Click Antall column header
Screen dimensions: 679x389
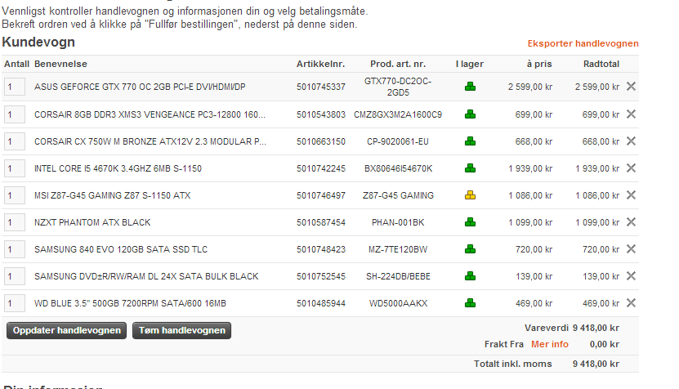point(16,64)
